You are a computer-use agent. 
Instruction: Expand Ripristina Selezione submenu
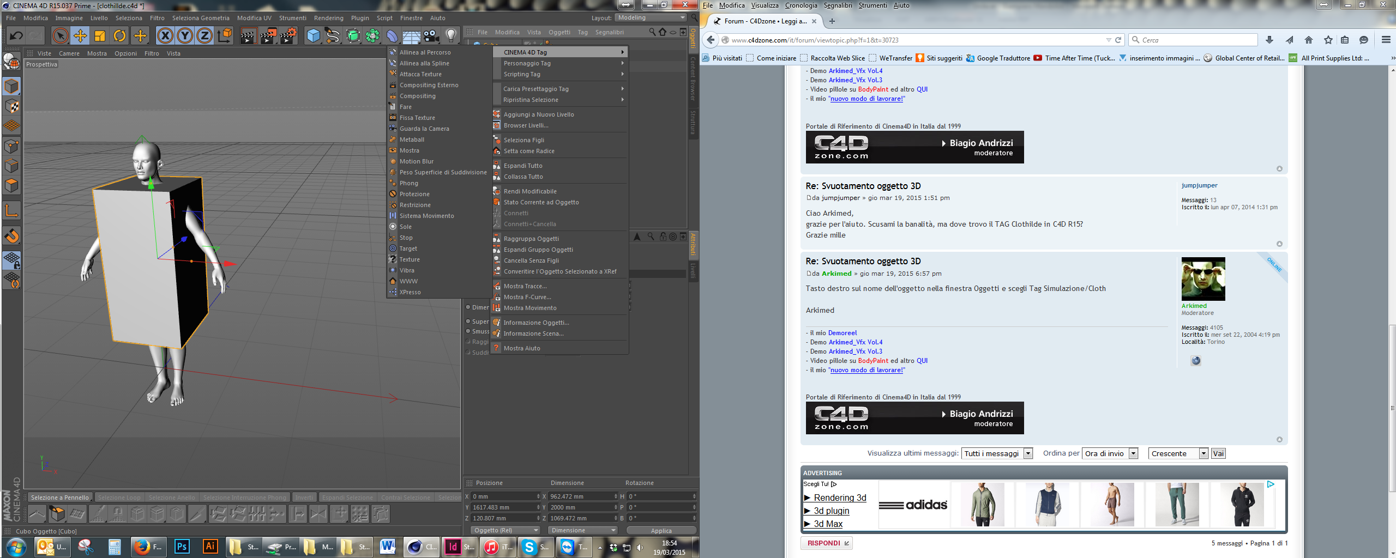[x=560, y=100]
